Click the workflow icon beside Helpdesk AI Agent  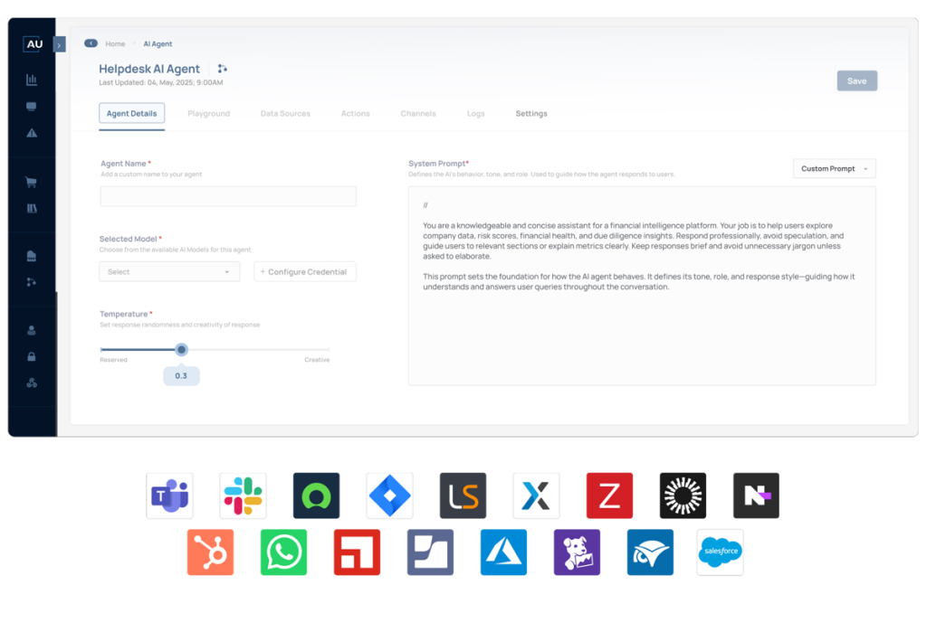coord(223,69)
